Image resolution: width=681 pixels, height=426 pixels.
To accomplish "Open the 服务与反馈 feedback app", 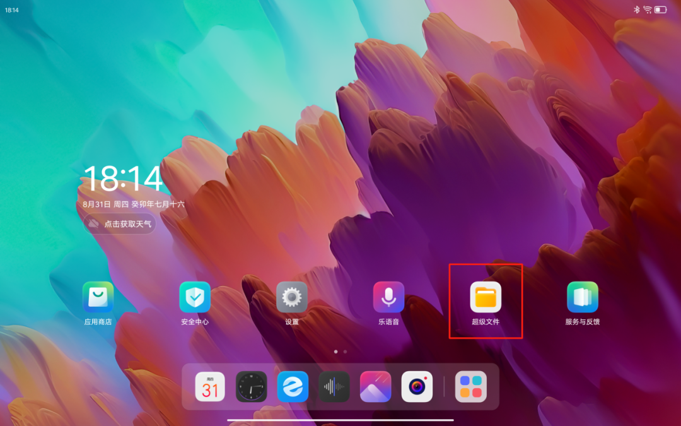I will 583,297.
